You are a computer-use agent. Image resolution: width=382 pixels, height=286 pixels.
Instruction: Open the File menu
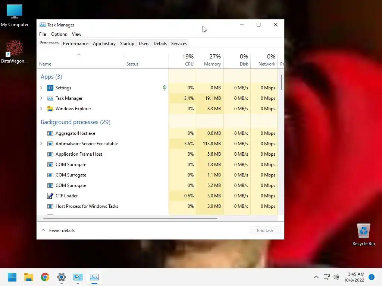43,34
